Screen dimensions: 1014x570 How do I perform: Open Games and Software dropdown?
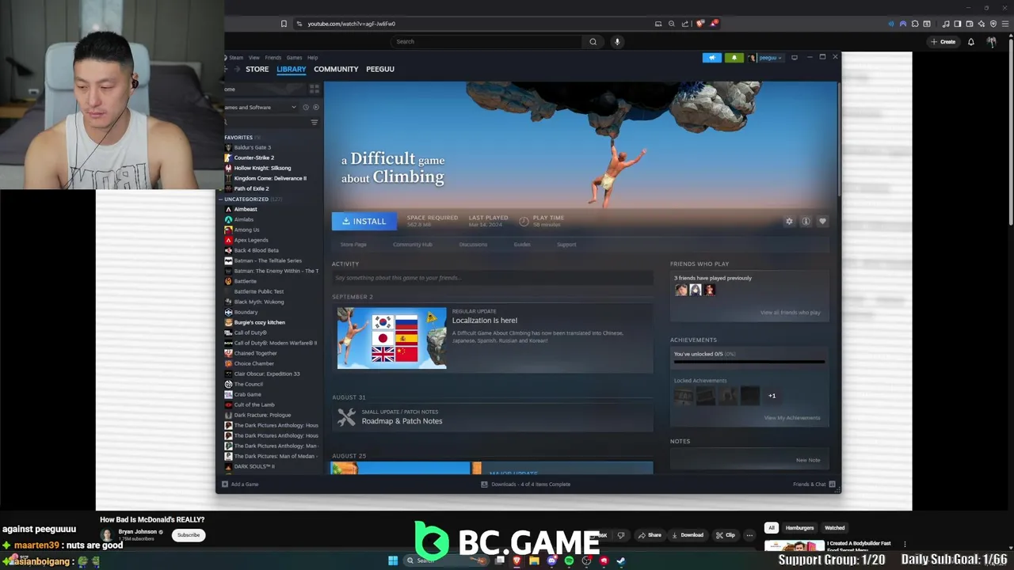click(260, 107)
